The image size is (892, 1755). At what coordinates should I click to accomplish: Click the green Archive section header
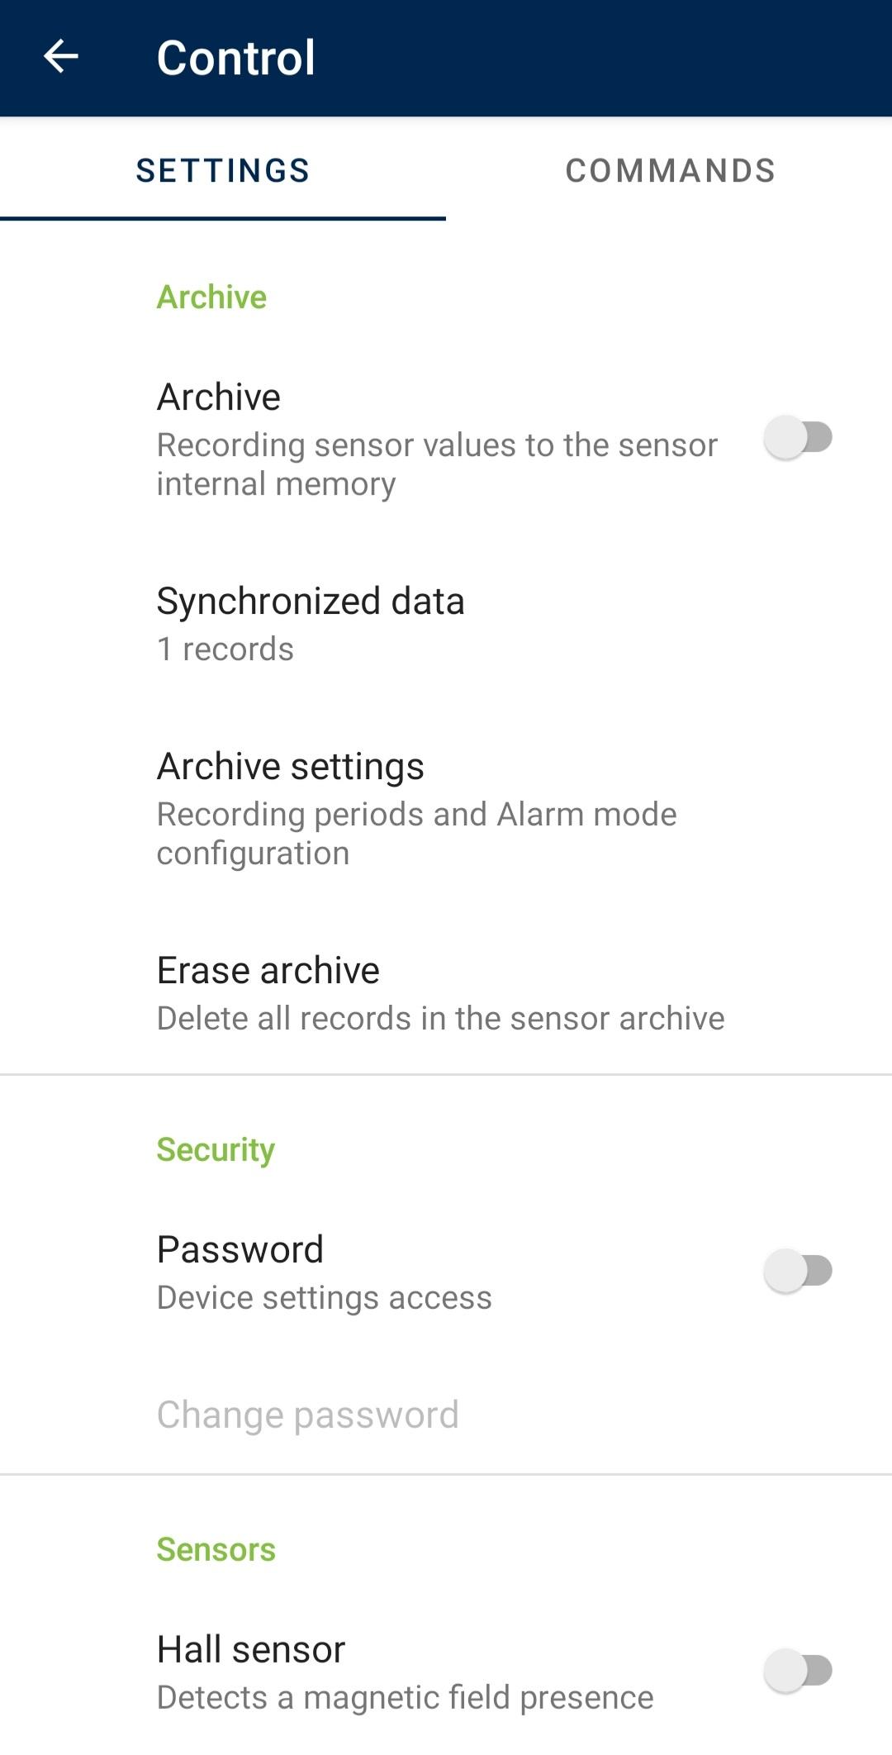coord(212,297)
